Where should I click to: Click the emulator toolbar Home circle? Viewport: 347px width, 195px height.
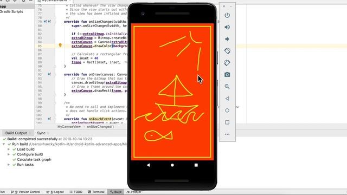pos(227,110)
